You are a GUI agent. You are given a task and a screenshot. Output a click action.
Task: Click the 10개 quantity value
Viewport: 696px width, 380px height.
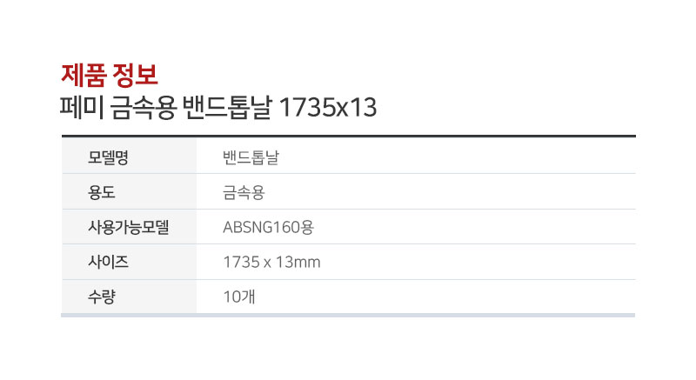point(239,297)
